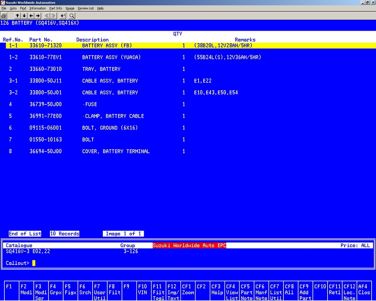Open the File menu
The height and width of the screenshot is (301, 376).
(x=4, y=8)
